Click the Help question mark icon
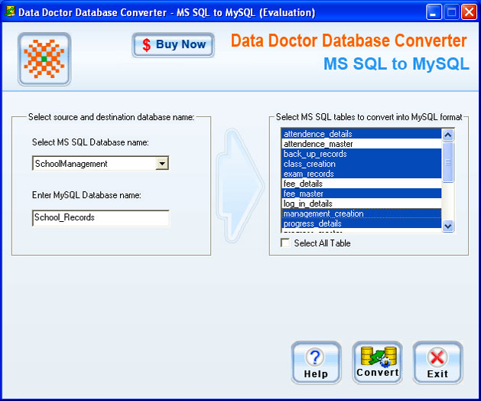This screenshot has height=401, width=481. (315, 357)
